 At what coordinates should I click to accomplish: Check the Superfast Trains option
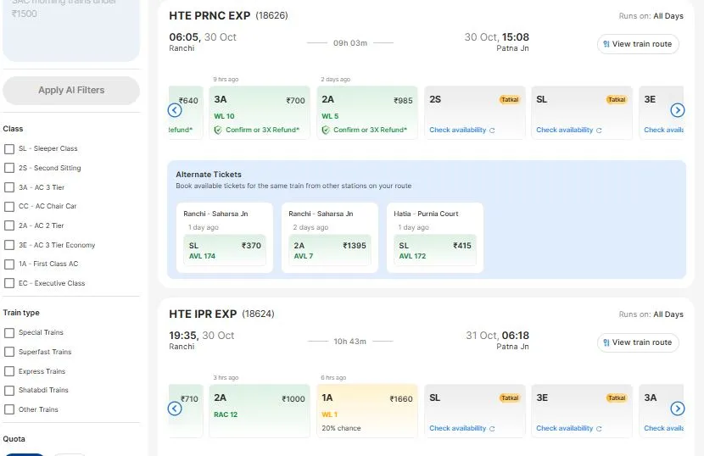pyautogui.click(x=9, y=352)
